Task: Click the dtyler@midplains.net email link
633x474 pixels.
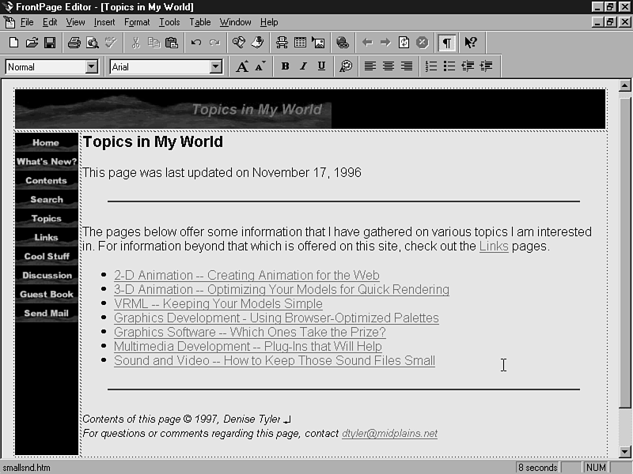Action: tap(389, 434)
